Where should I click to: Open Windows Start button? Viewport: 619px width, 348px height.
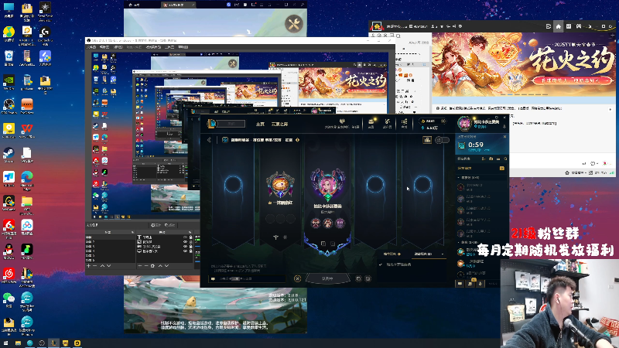tap(5, 343)
